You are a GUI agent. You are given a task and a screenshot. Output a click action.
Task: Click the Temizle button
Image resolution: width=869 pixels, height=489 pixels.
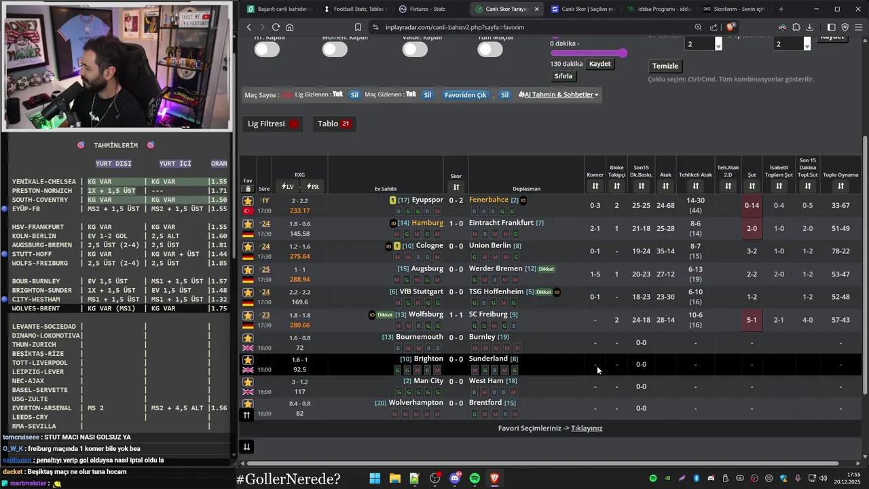665,66
